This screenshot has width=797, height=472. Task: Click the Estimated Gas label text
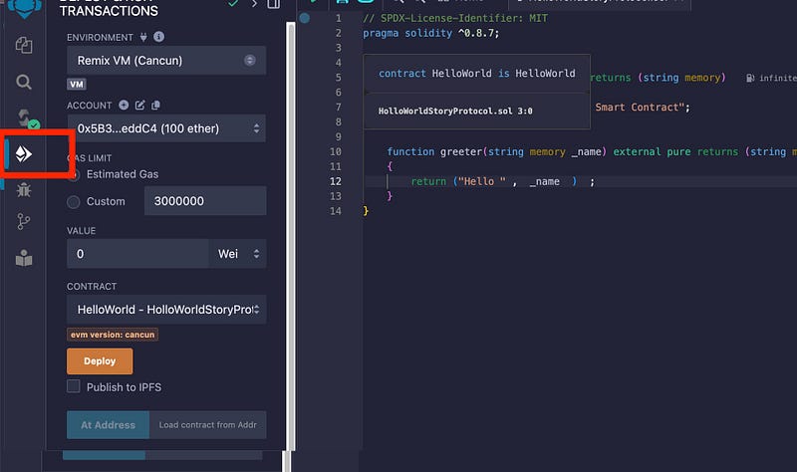click(x=123, y=174)
